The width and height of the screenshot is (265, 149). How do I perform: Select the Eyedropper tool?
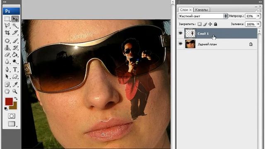[x=15, y=84]
